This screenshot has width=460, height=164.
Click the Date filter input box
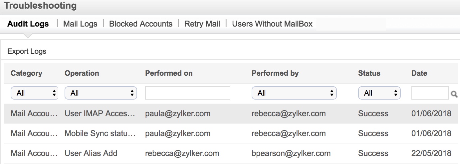[x=430, y=93]
